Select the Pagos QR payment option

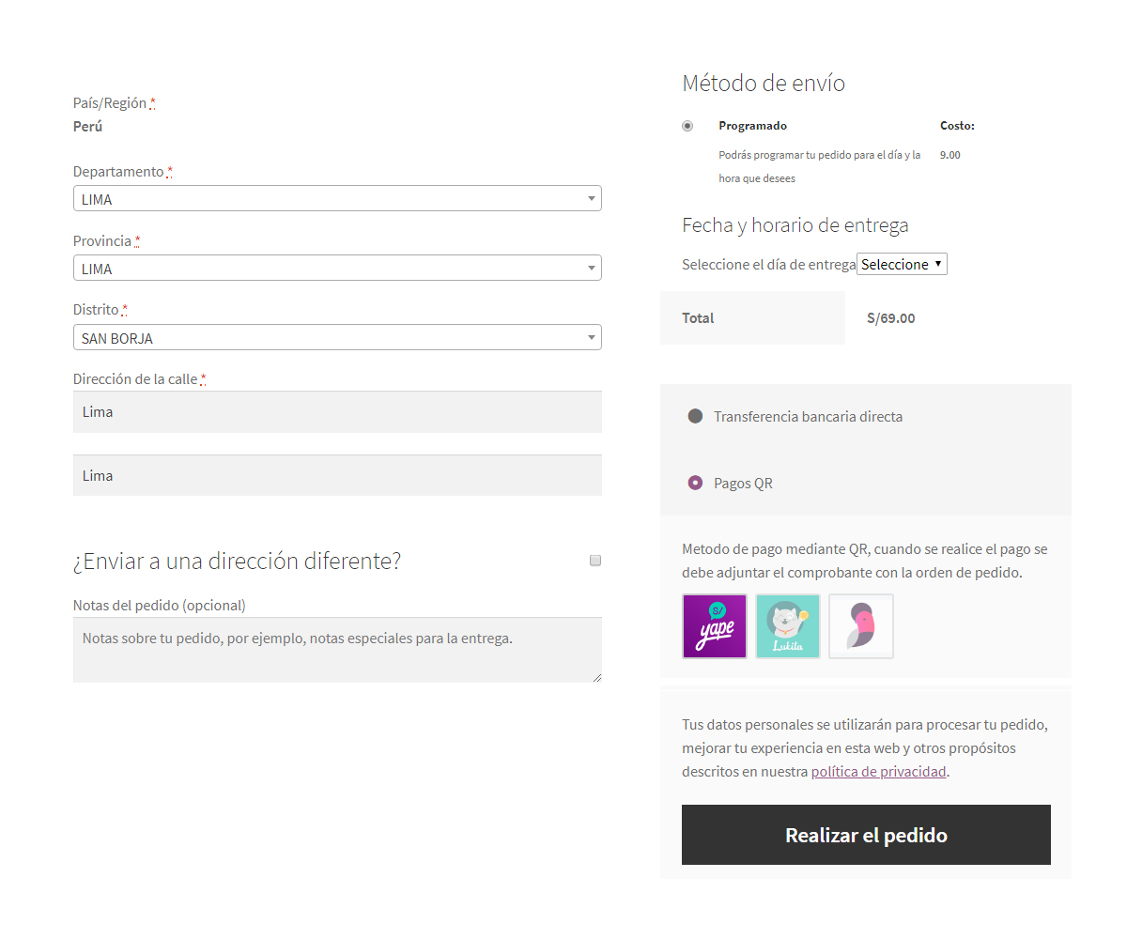[695, 483]
